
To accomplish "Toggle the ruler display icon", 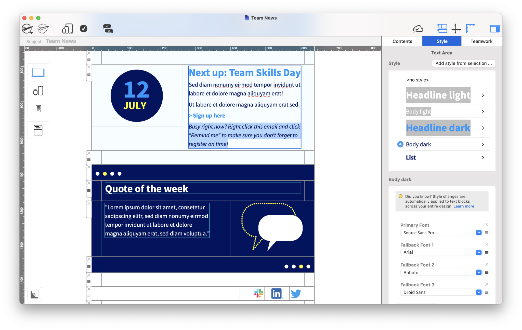I will (x=470, y=29).
